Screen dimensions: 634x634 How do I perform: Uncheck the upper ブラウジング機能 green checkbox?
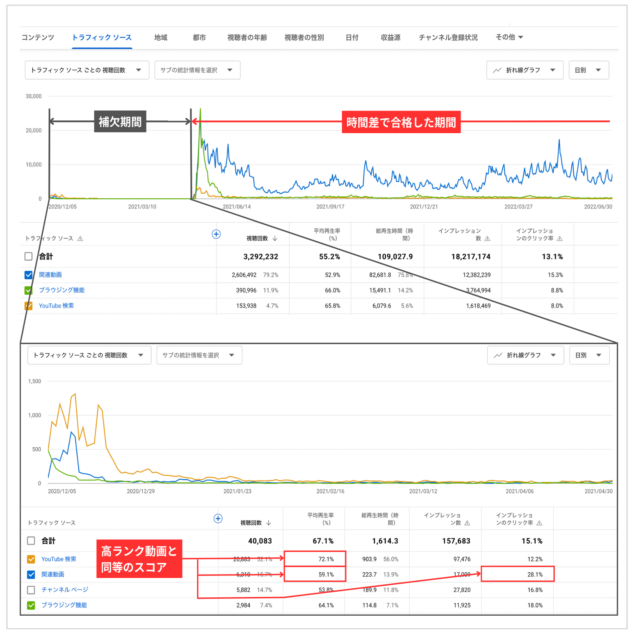29,290
